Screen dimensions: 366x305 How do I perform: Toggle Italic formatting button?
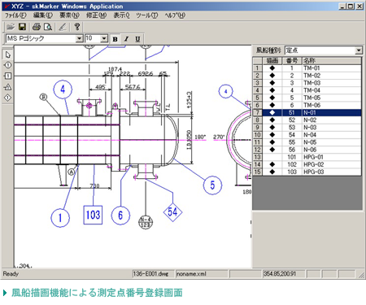point(126,39)
